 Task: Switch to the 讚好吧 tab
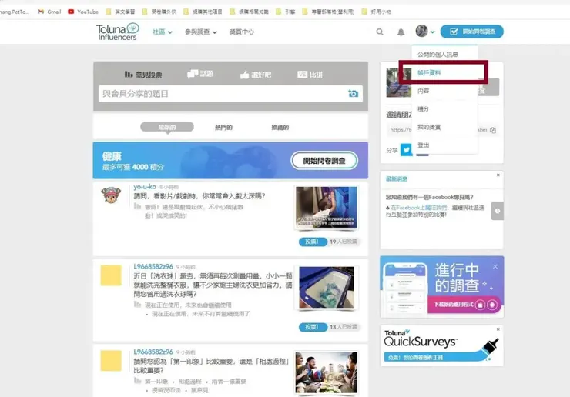click(x=256, y=75)
